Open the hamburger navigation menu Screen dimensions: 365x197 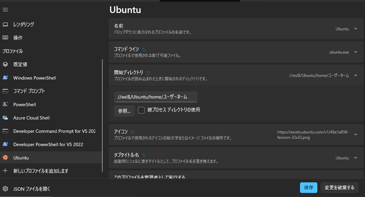[x=5, y=9]
